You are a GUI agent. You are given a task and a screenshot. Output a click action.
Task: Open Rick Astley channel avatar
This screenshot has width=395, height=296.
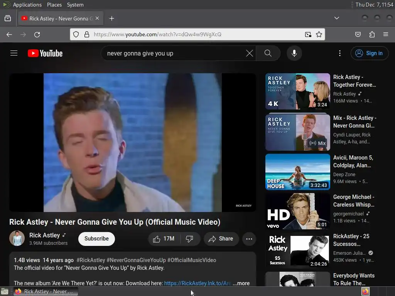point(17,238)
